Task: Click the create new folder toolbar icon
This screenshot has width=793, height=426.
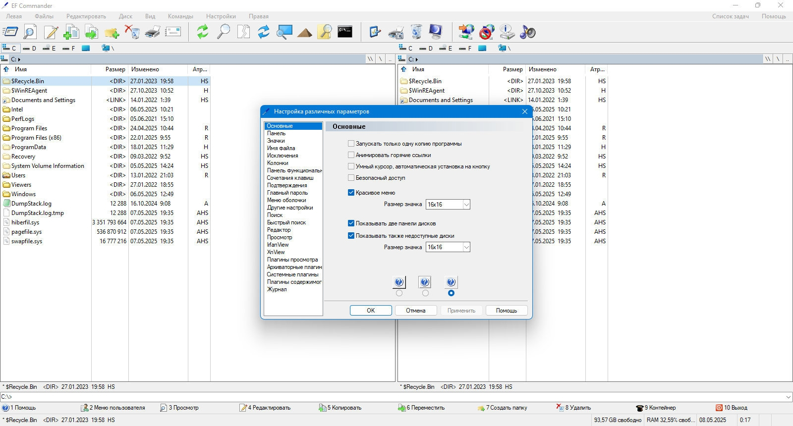Action: click(x=112, y=33)
